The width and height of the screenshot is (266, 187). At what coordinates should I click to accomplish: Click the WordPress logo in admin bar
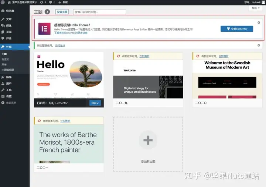pos(3,2)
